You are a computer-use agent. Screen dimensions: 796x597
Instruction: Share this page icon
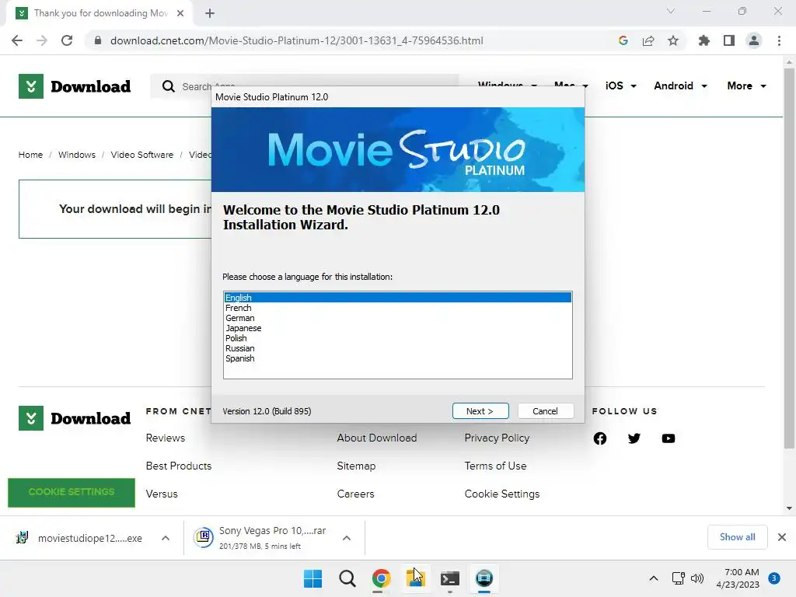(x=648, y=40)
